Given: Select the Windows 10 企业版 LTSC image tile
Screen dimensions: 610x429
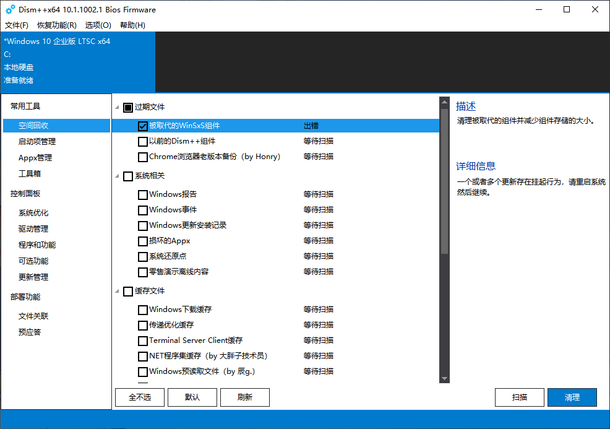Looking at the screenshot, I should 78,61.
